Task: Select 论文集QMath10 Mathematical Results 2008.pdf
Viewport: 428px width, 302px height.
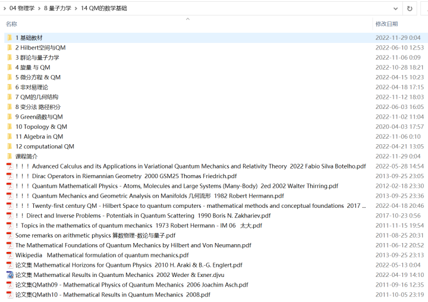Action: point(113,295)
